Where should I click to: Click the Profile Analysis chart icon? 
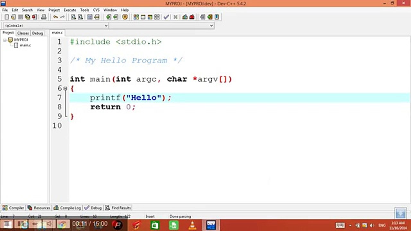(x=185, y=17)
